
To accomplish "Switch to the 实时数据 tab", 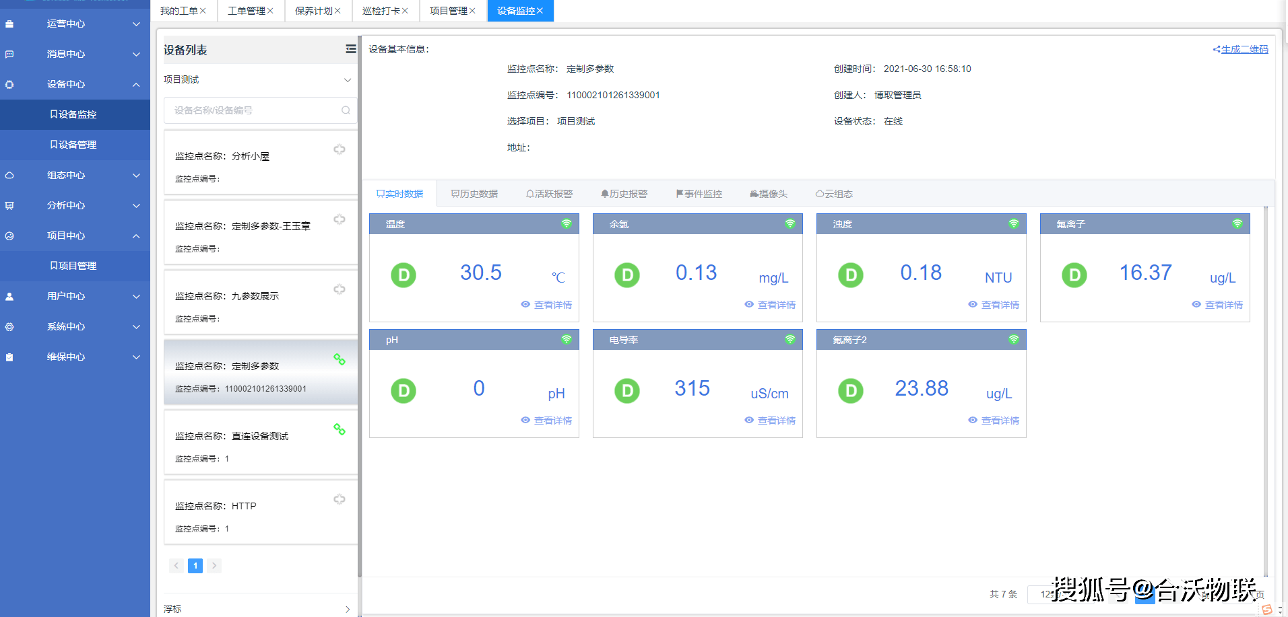I will click(x=399, y=194).
